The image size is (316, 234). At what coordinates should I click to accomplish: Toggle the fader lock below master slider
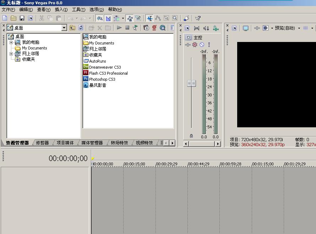click(191, 136)
